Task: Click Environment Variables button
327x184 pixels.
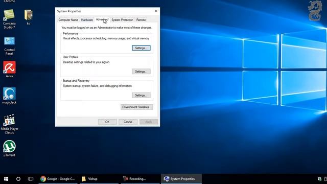Action: (137, 107)
